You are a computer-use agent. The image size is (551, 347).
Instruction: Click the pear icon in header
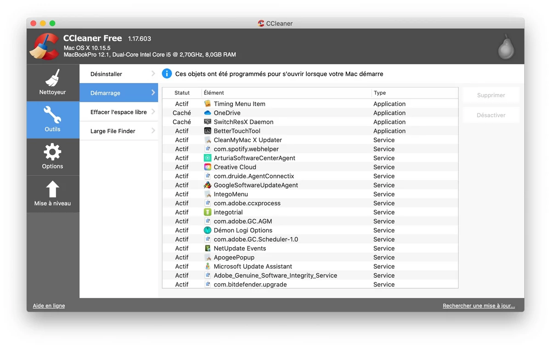click(x=506, y=46)
